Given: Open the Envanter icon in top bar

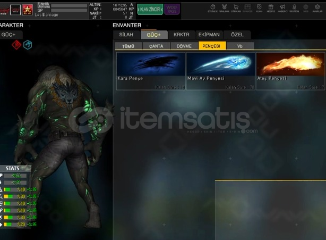Looking at the screenshot, I should click(247, 9).
